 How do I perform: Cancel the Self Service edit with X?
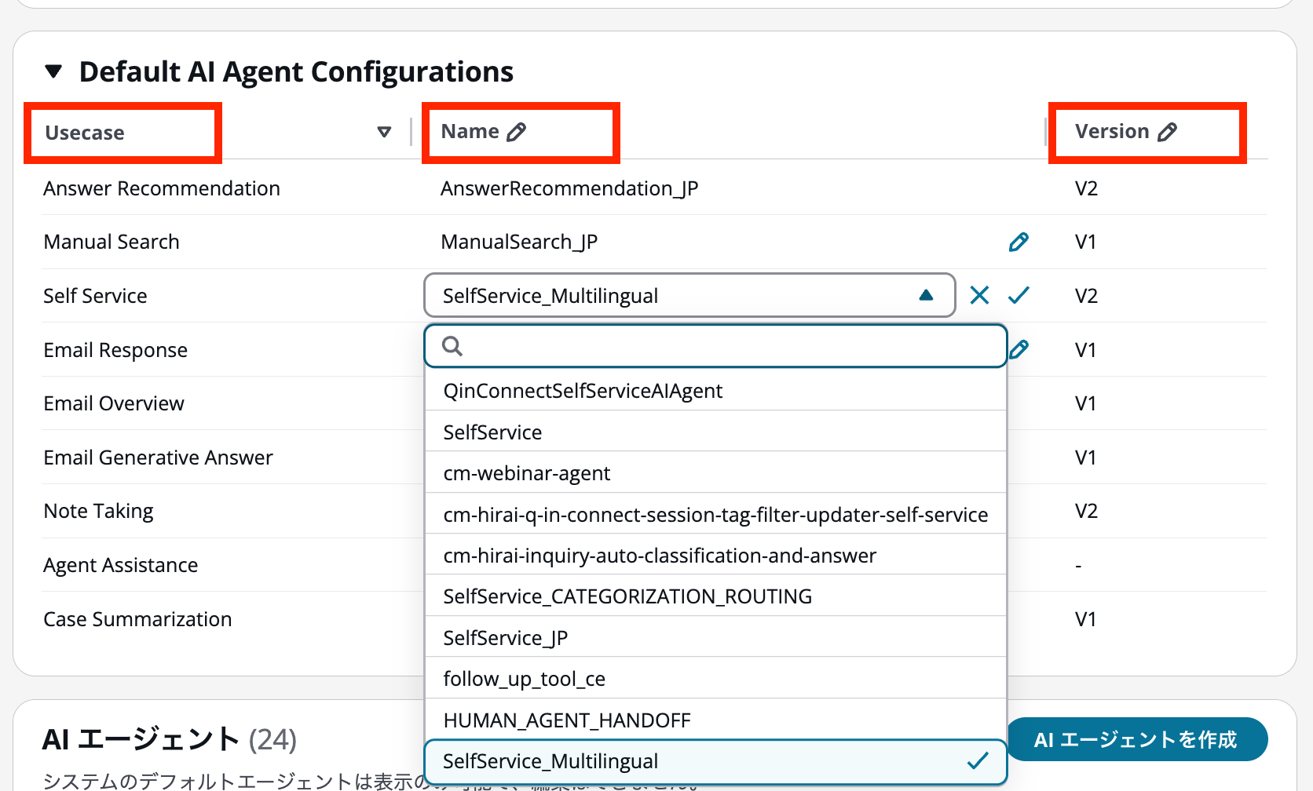979,295
